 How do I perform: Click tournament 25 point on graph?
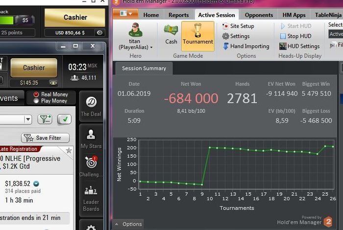point(325,146)
